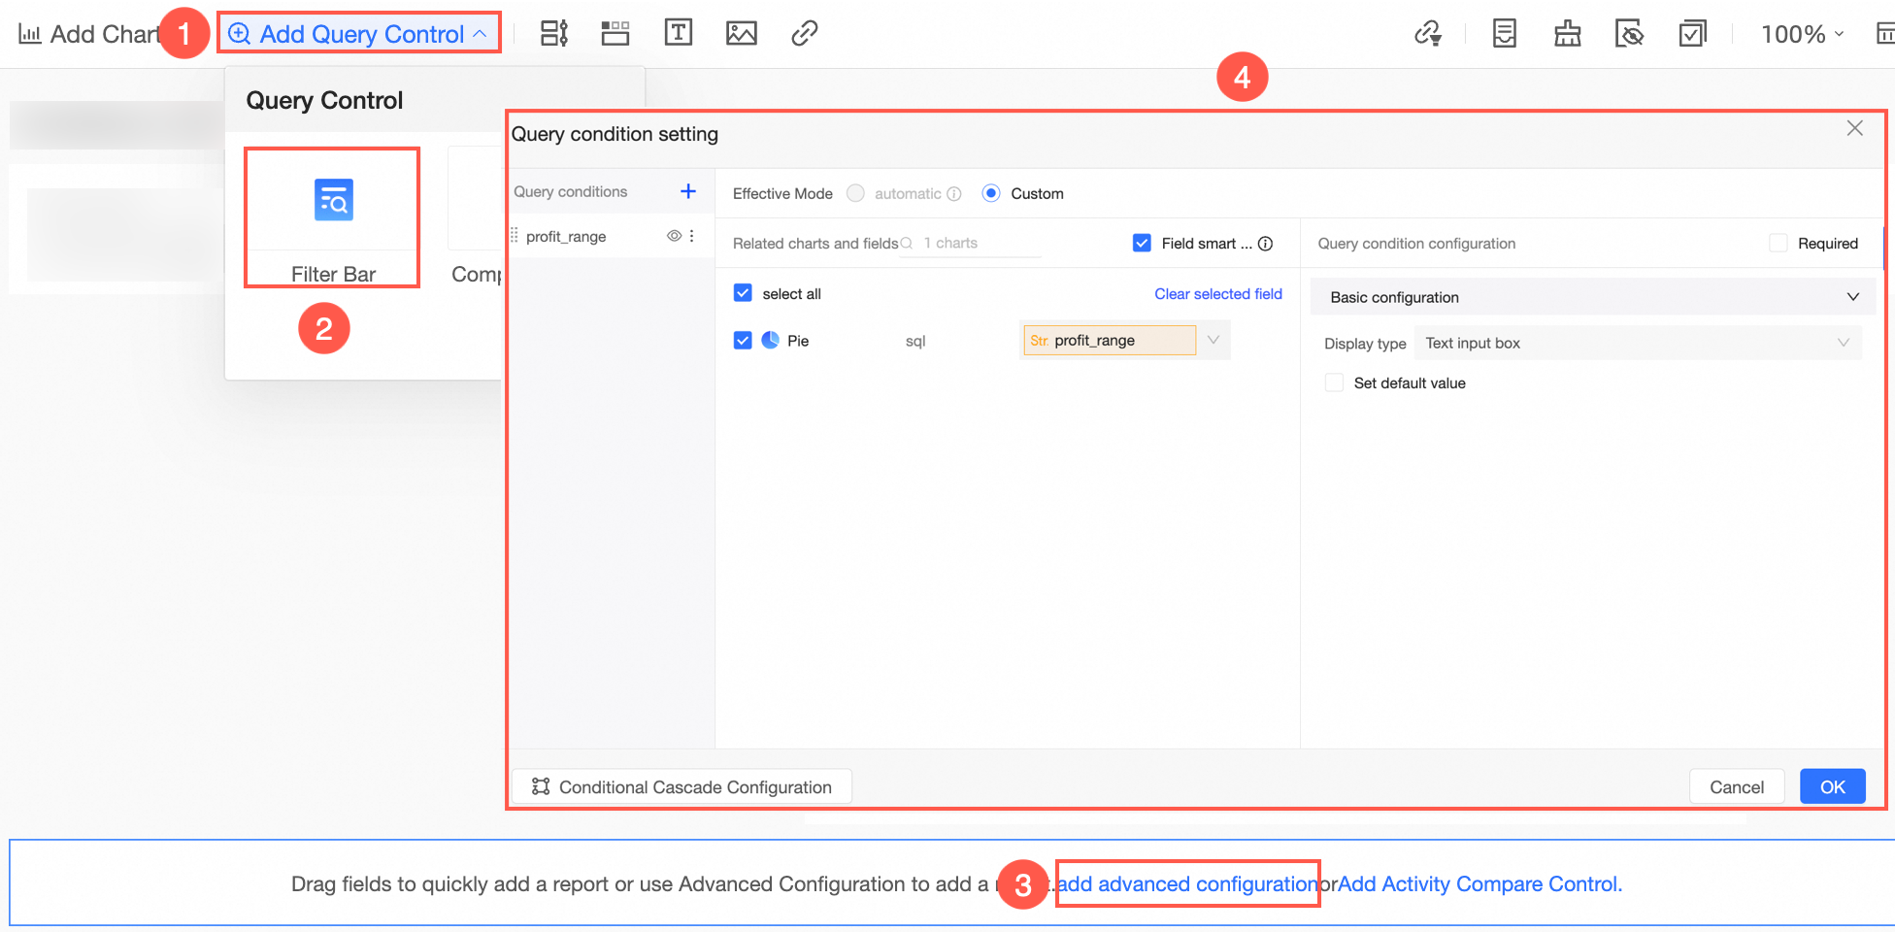The height and width of the screenshot is (932, 1895).
Task: Toggle visibility of profit_range condition
Action: point(674,236)
